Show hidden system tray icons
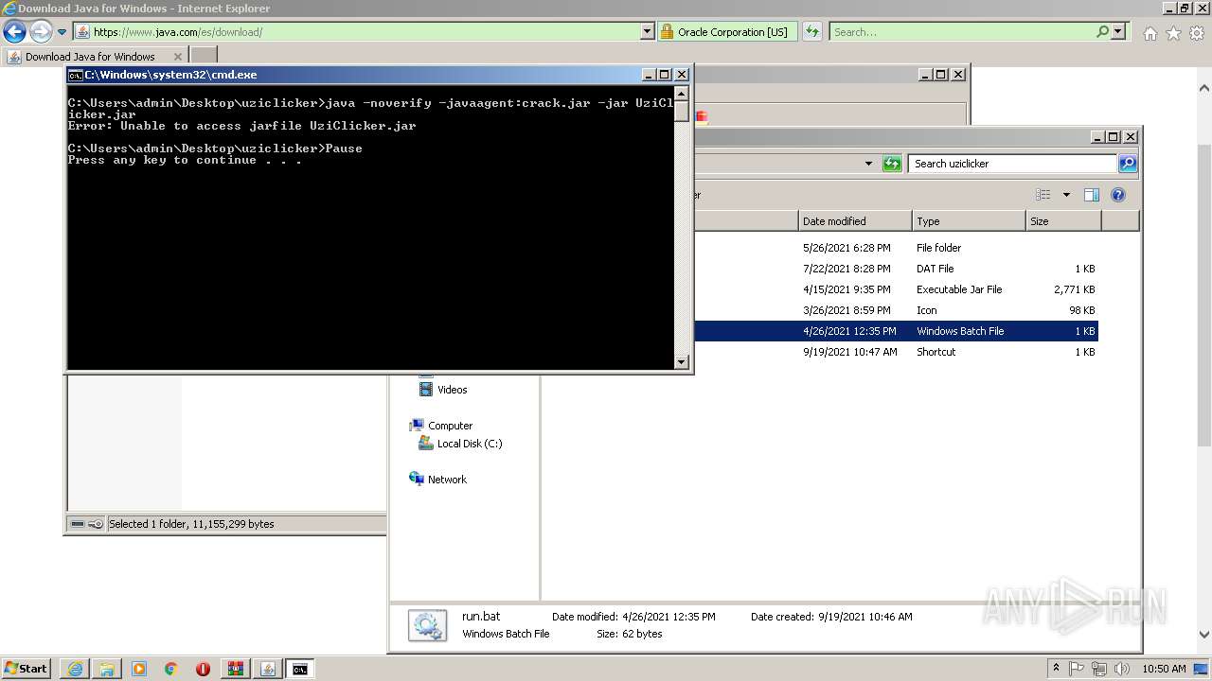The image size is (1212, 681). [1057, 669]
